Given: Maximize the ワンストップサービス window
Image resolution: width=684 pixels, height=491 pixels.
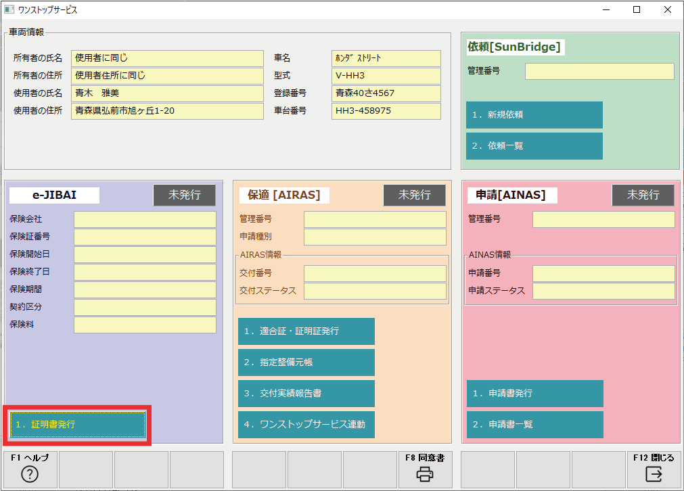Looking at the screenshot, I should 637,9.
